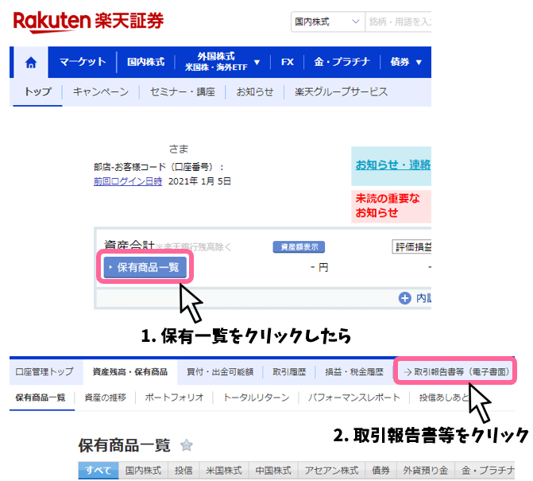
Task: Click the 保有商品一覧 blue button
Action: (145, 267)
